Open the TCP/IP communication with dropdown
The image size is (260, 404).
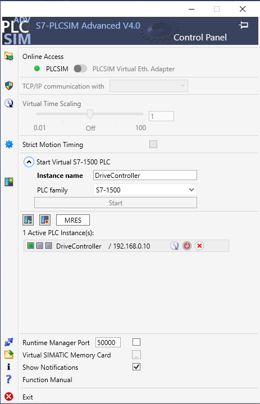[x=149, y=86]
